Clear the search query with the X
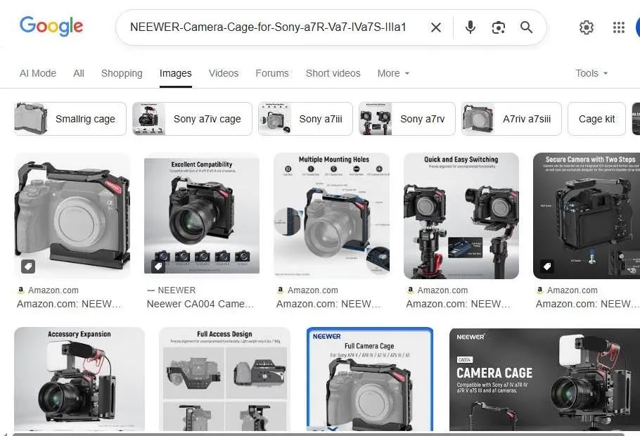This screenshot has width=640, height=436. click(435, 27)
